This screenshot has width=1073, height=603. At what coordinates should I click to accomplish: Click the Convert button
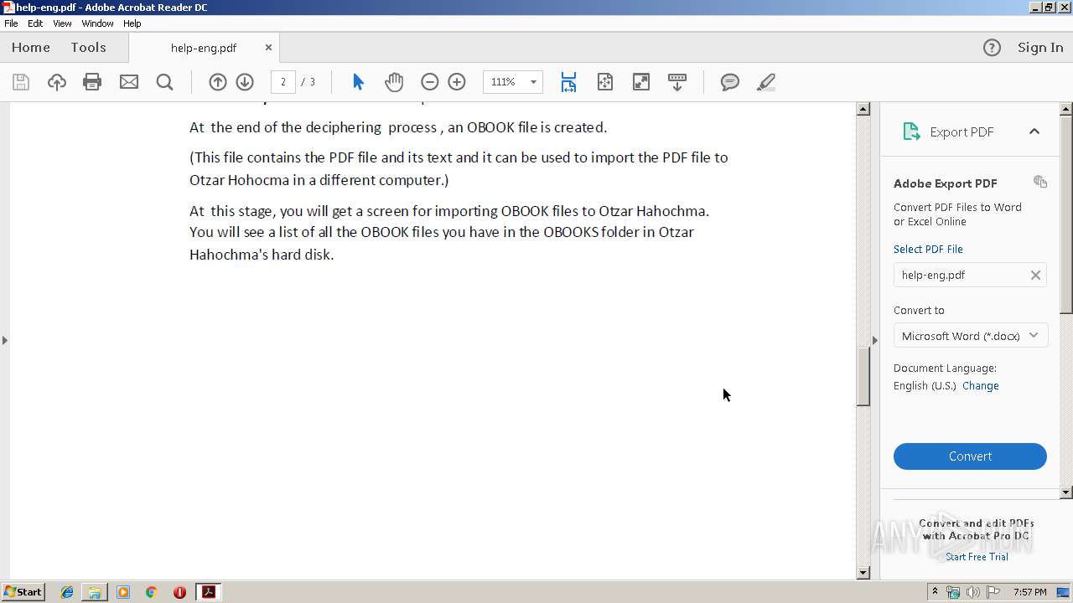point(970,456)
